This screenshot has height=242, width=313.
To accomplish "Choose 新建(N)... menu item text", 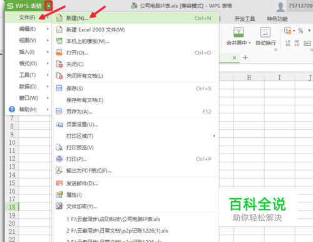I will (77, 18).
